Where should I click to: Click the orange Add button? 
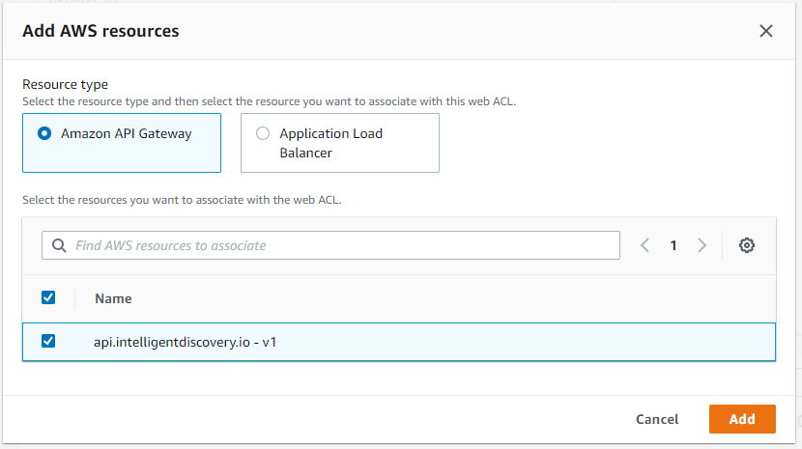tap(742, 419)
